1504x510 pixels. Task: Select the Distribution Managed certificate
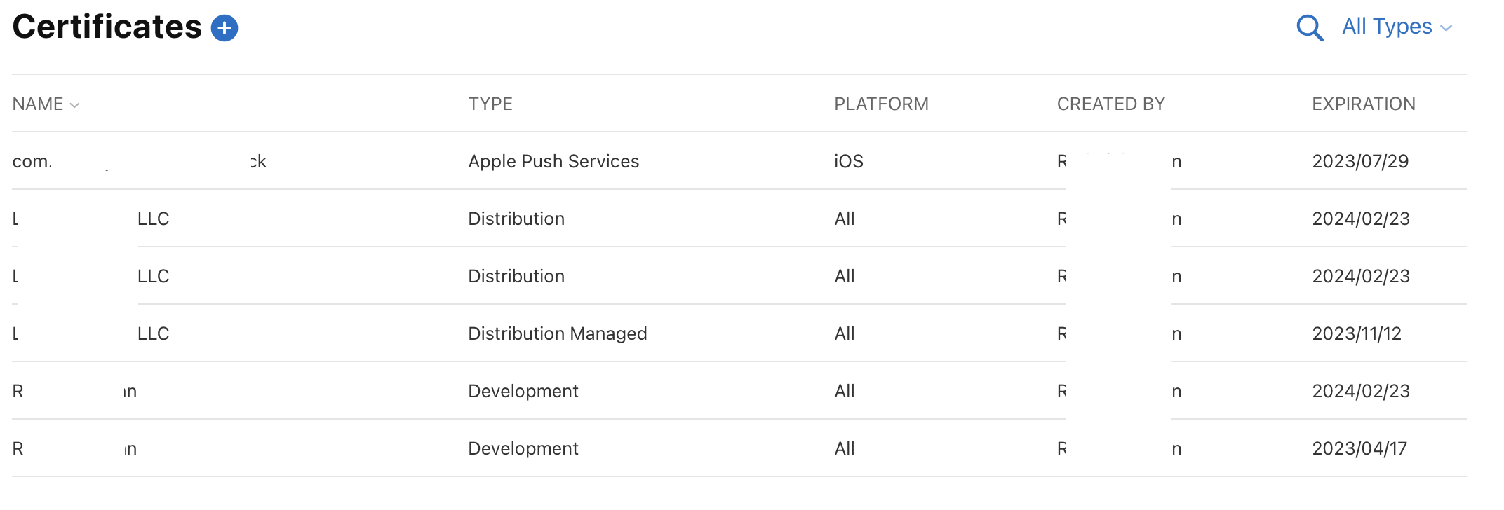pyautogui.click(x=557, y=334)
